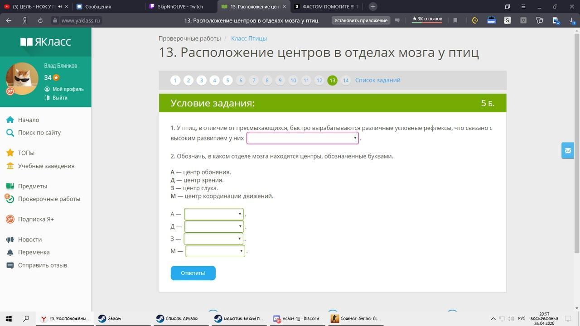Reload the page with the refresh icon
This screenshot has height=326, width=580.
pyautogui.click(x=40, y=20)
